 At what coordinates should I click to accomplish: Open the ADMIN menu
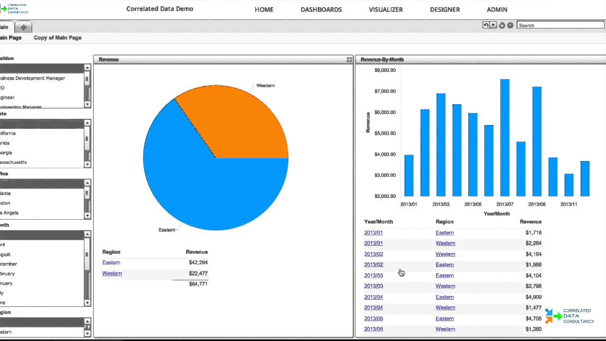point(497,9)
